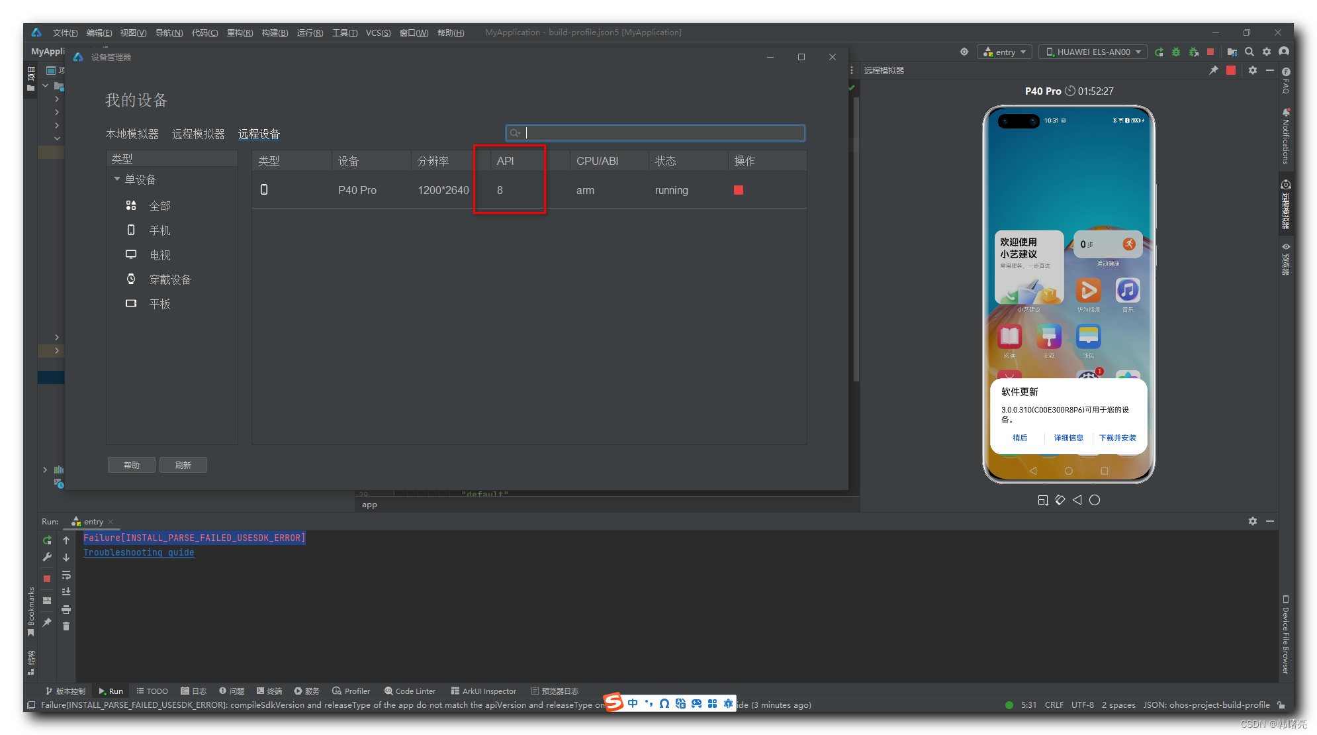
Task: Collapse the 单设备 tree node
Action: pos(116,179)
